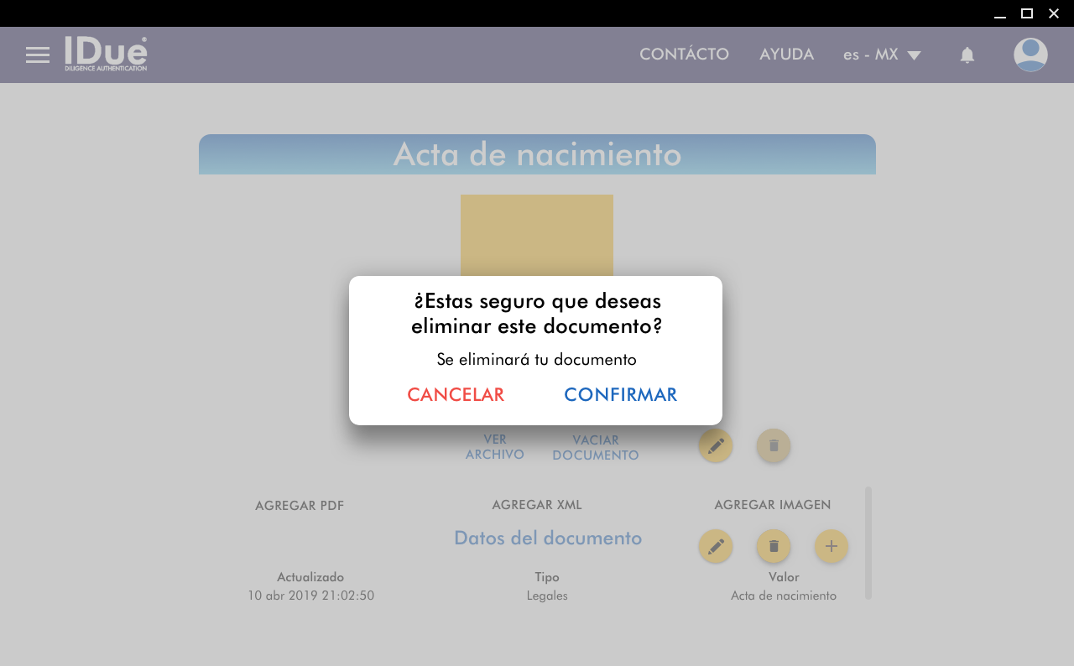The height and width of the screenshot is (666, 1074).
Task: Click the VACIAR DOCUMENTO link
Action: click(x=596, y=448)
